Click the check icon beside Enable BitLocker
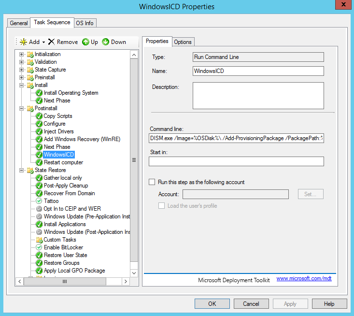This screenshot has height=316, width=354. [x=39, y=247]
